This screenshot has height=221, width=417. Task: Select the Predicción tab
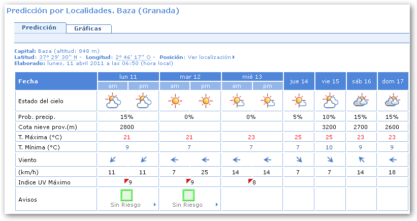tap(40, 28)
